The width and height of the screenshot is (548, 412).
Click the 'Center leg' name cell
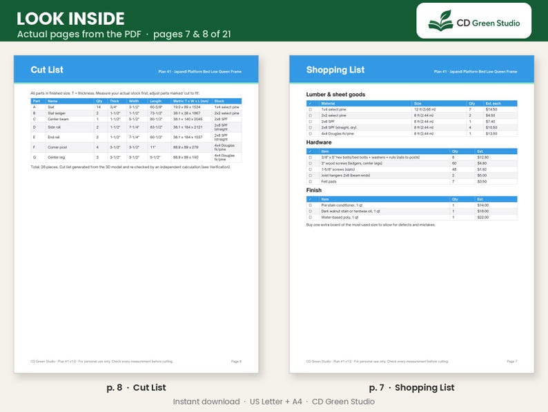pos(57,158)
